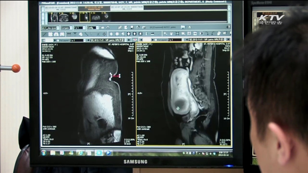This screenshot has height=173, width=308.
Task: Switch to the 12-07-29 study tab
Action: (127, 8)
